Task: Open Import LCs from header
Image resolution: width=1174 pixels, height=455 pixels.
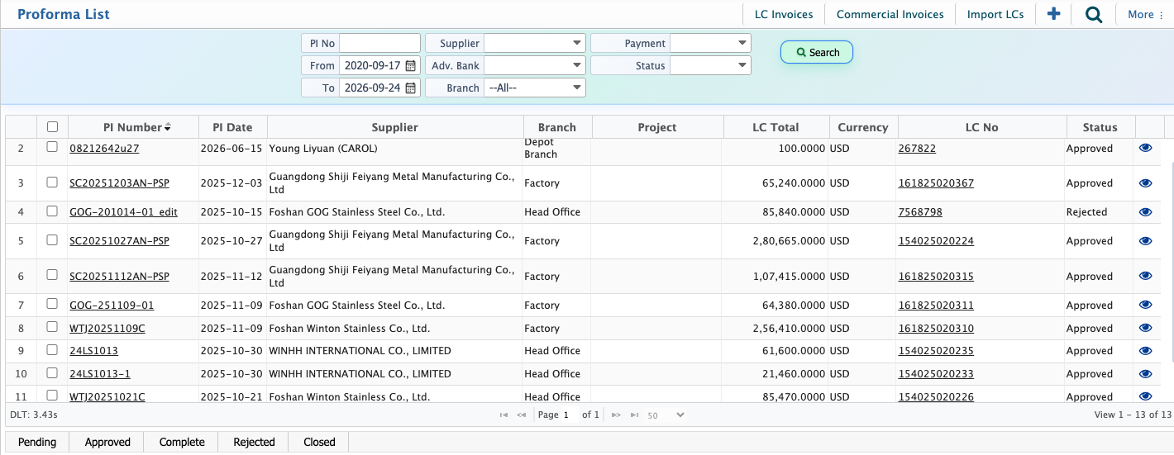Action: (995, 14)
